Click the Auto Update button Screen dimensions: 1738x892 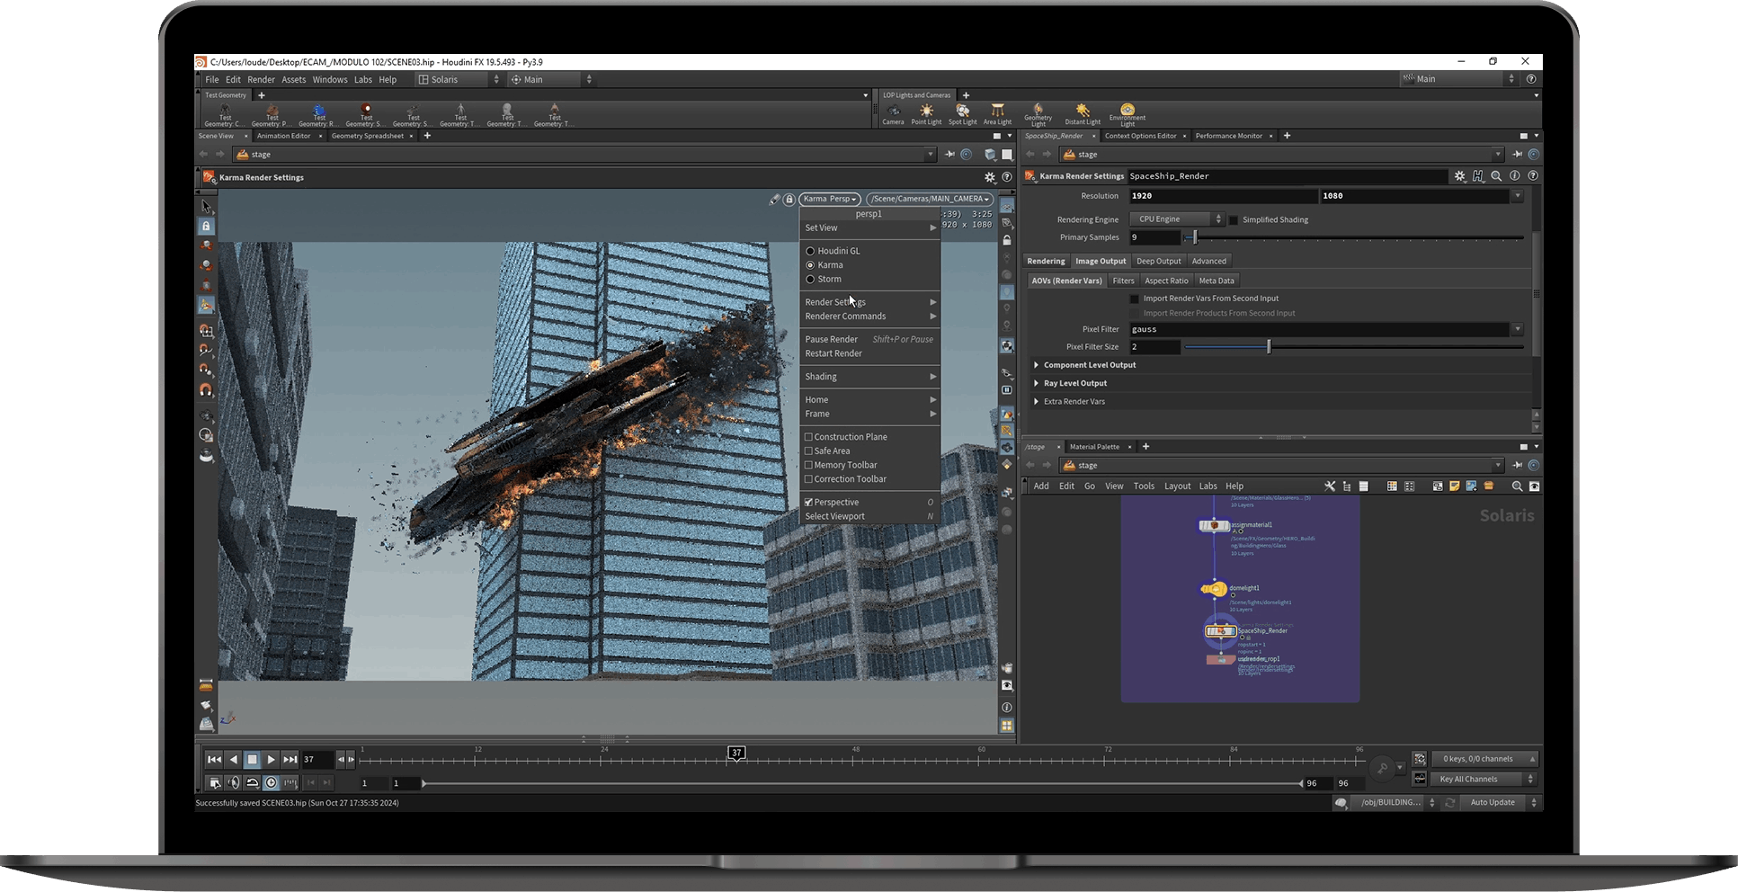pyautogui.click(x=1492, y=802)
